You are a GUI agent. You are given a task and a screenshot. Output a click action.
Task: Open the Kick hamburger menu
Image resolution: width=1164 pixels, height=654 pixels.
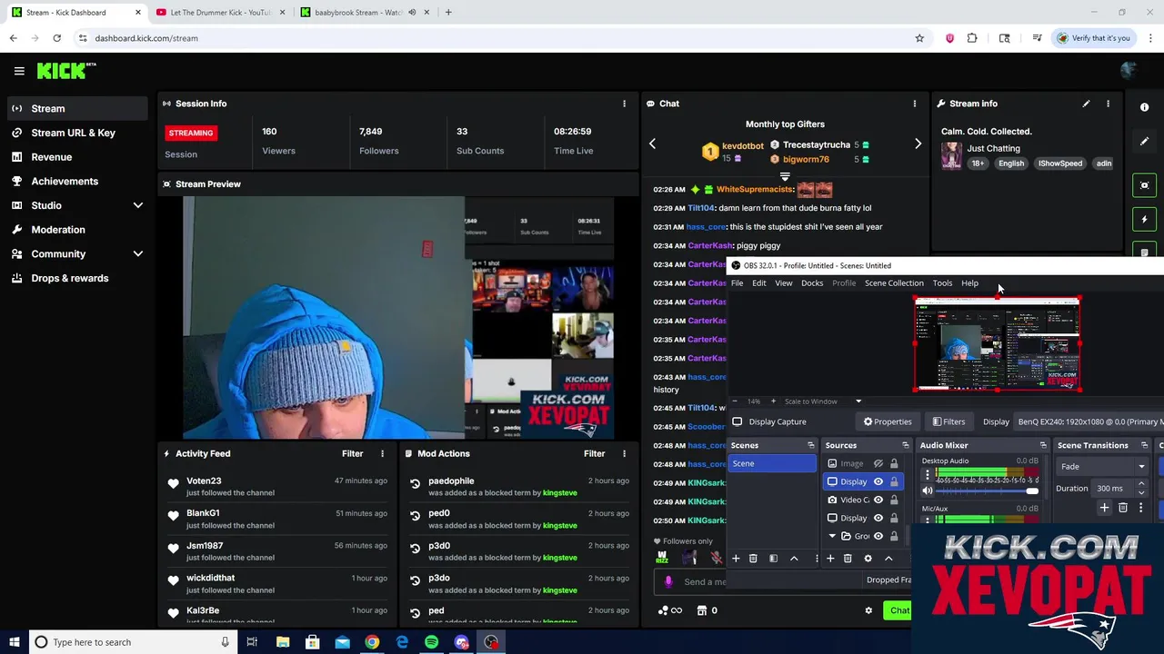tap(19, 71)
